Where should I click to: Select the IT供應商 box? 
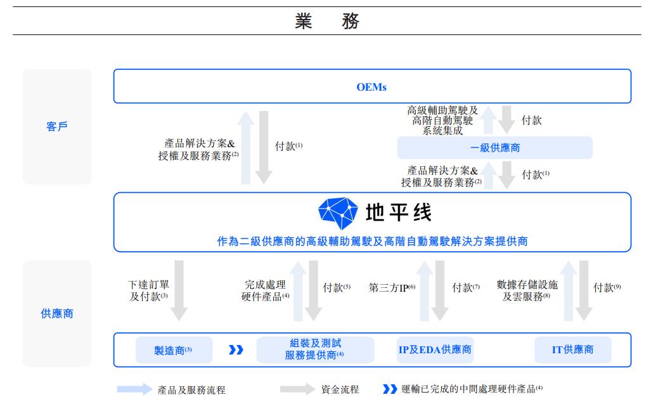pos(572,349)
